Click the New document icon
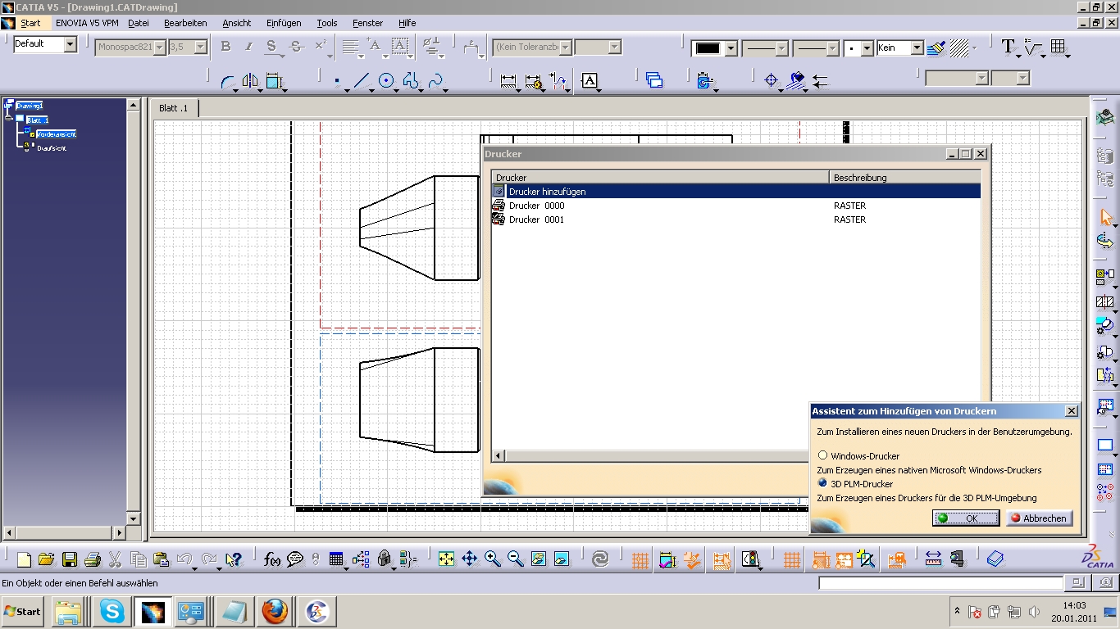The image size is (1120, 629). point(24,559)
